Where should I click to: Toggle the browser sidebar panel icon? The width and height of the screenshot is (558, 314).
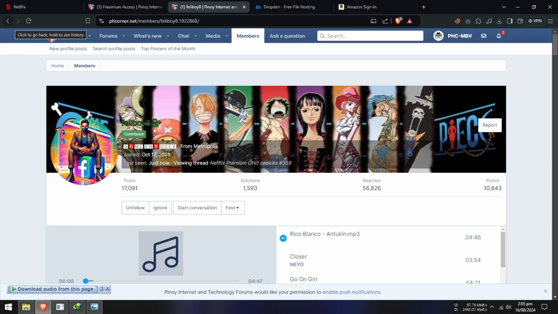510,21
